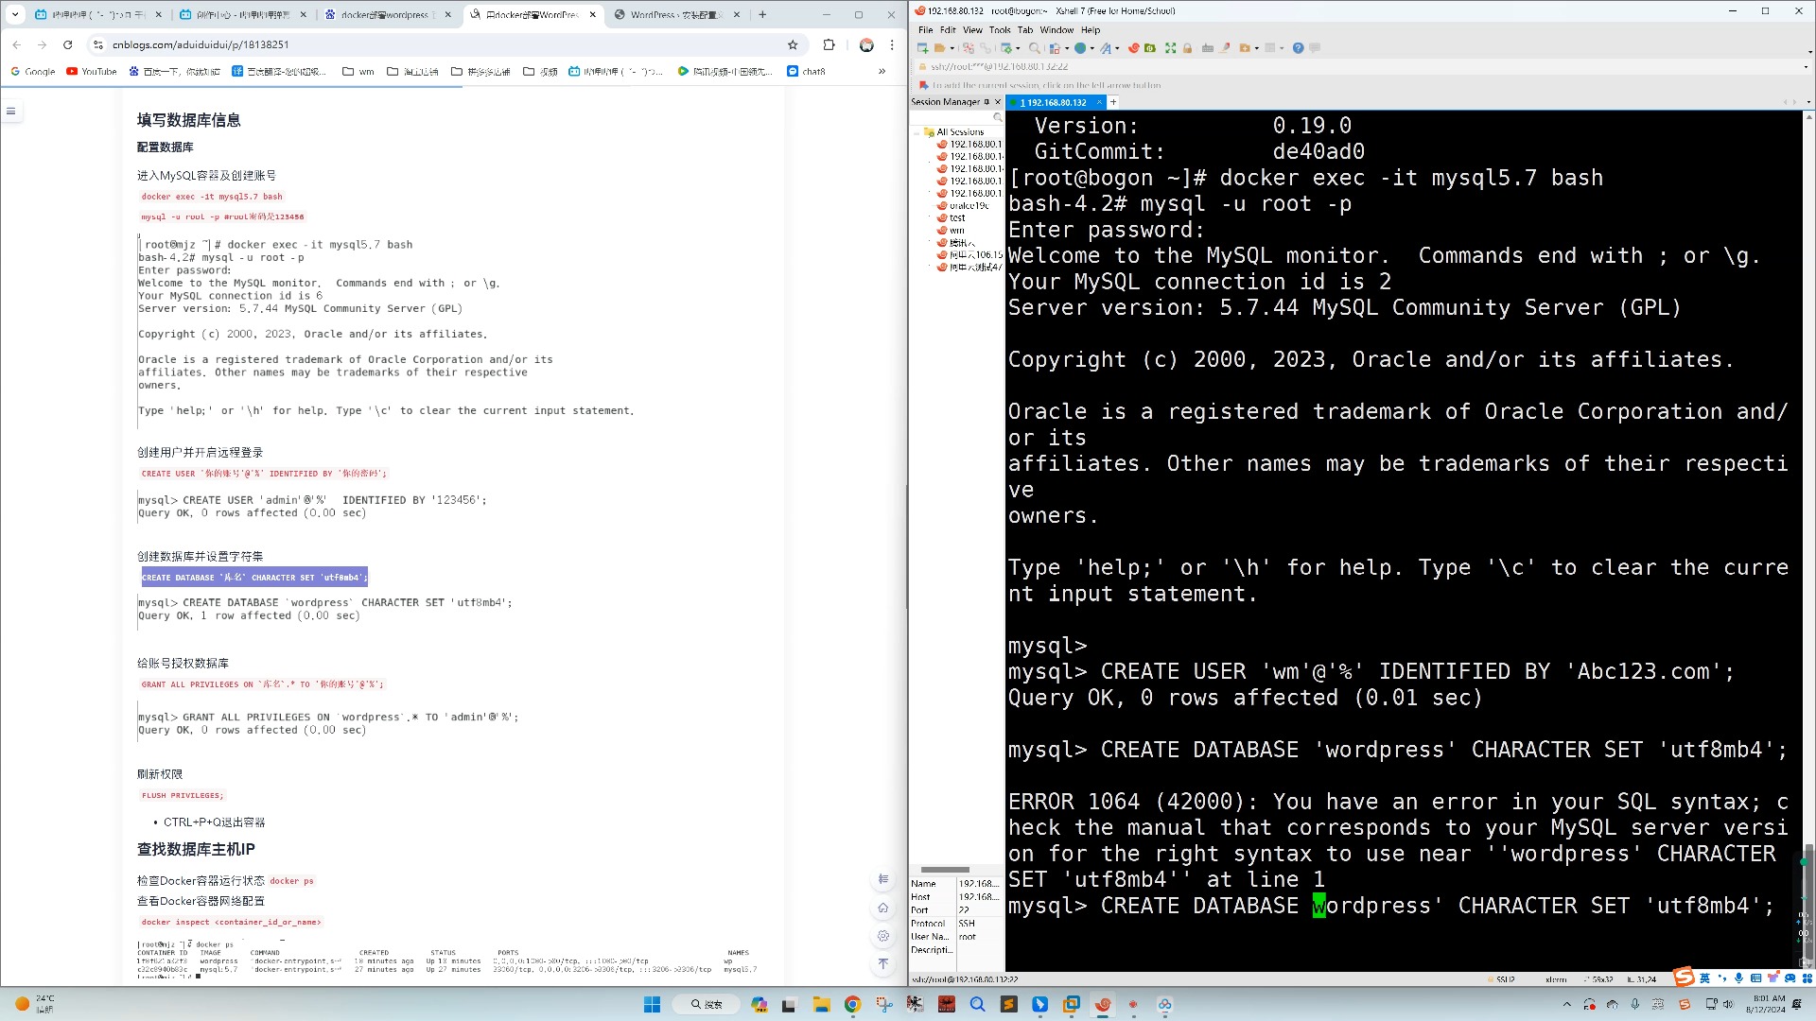Open the Xshell Edit menu
The width and height of the screenshot is (1816, 1021).
point(948,30)
